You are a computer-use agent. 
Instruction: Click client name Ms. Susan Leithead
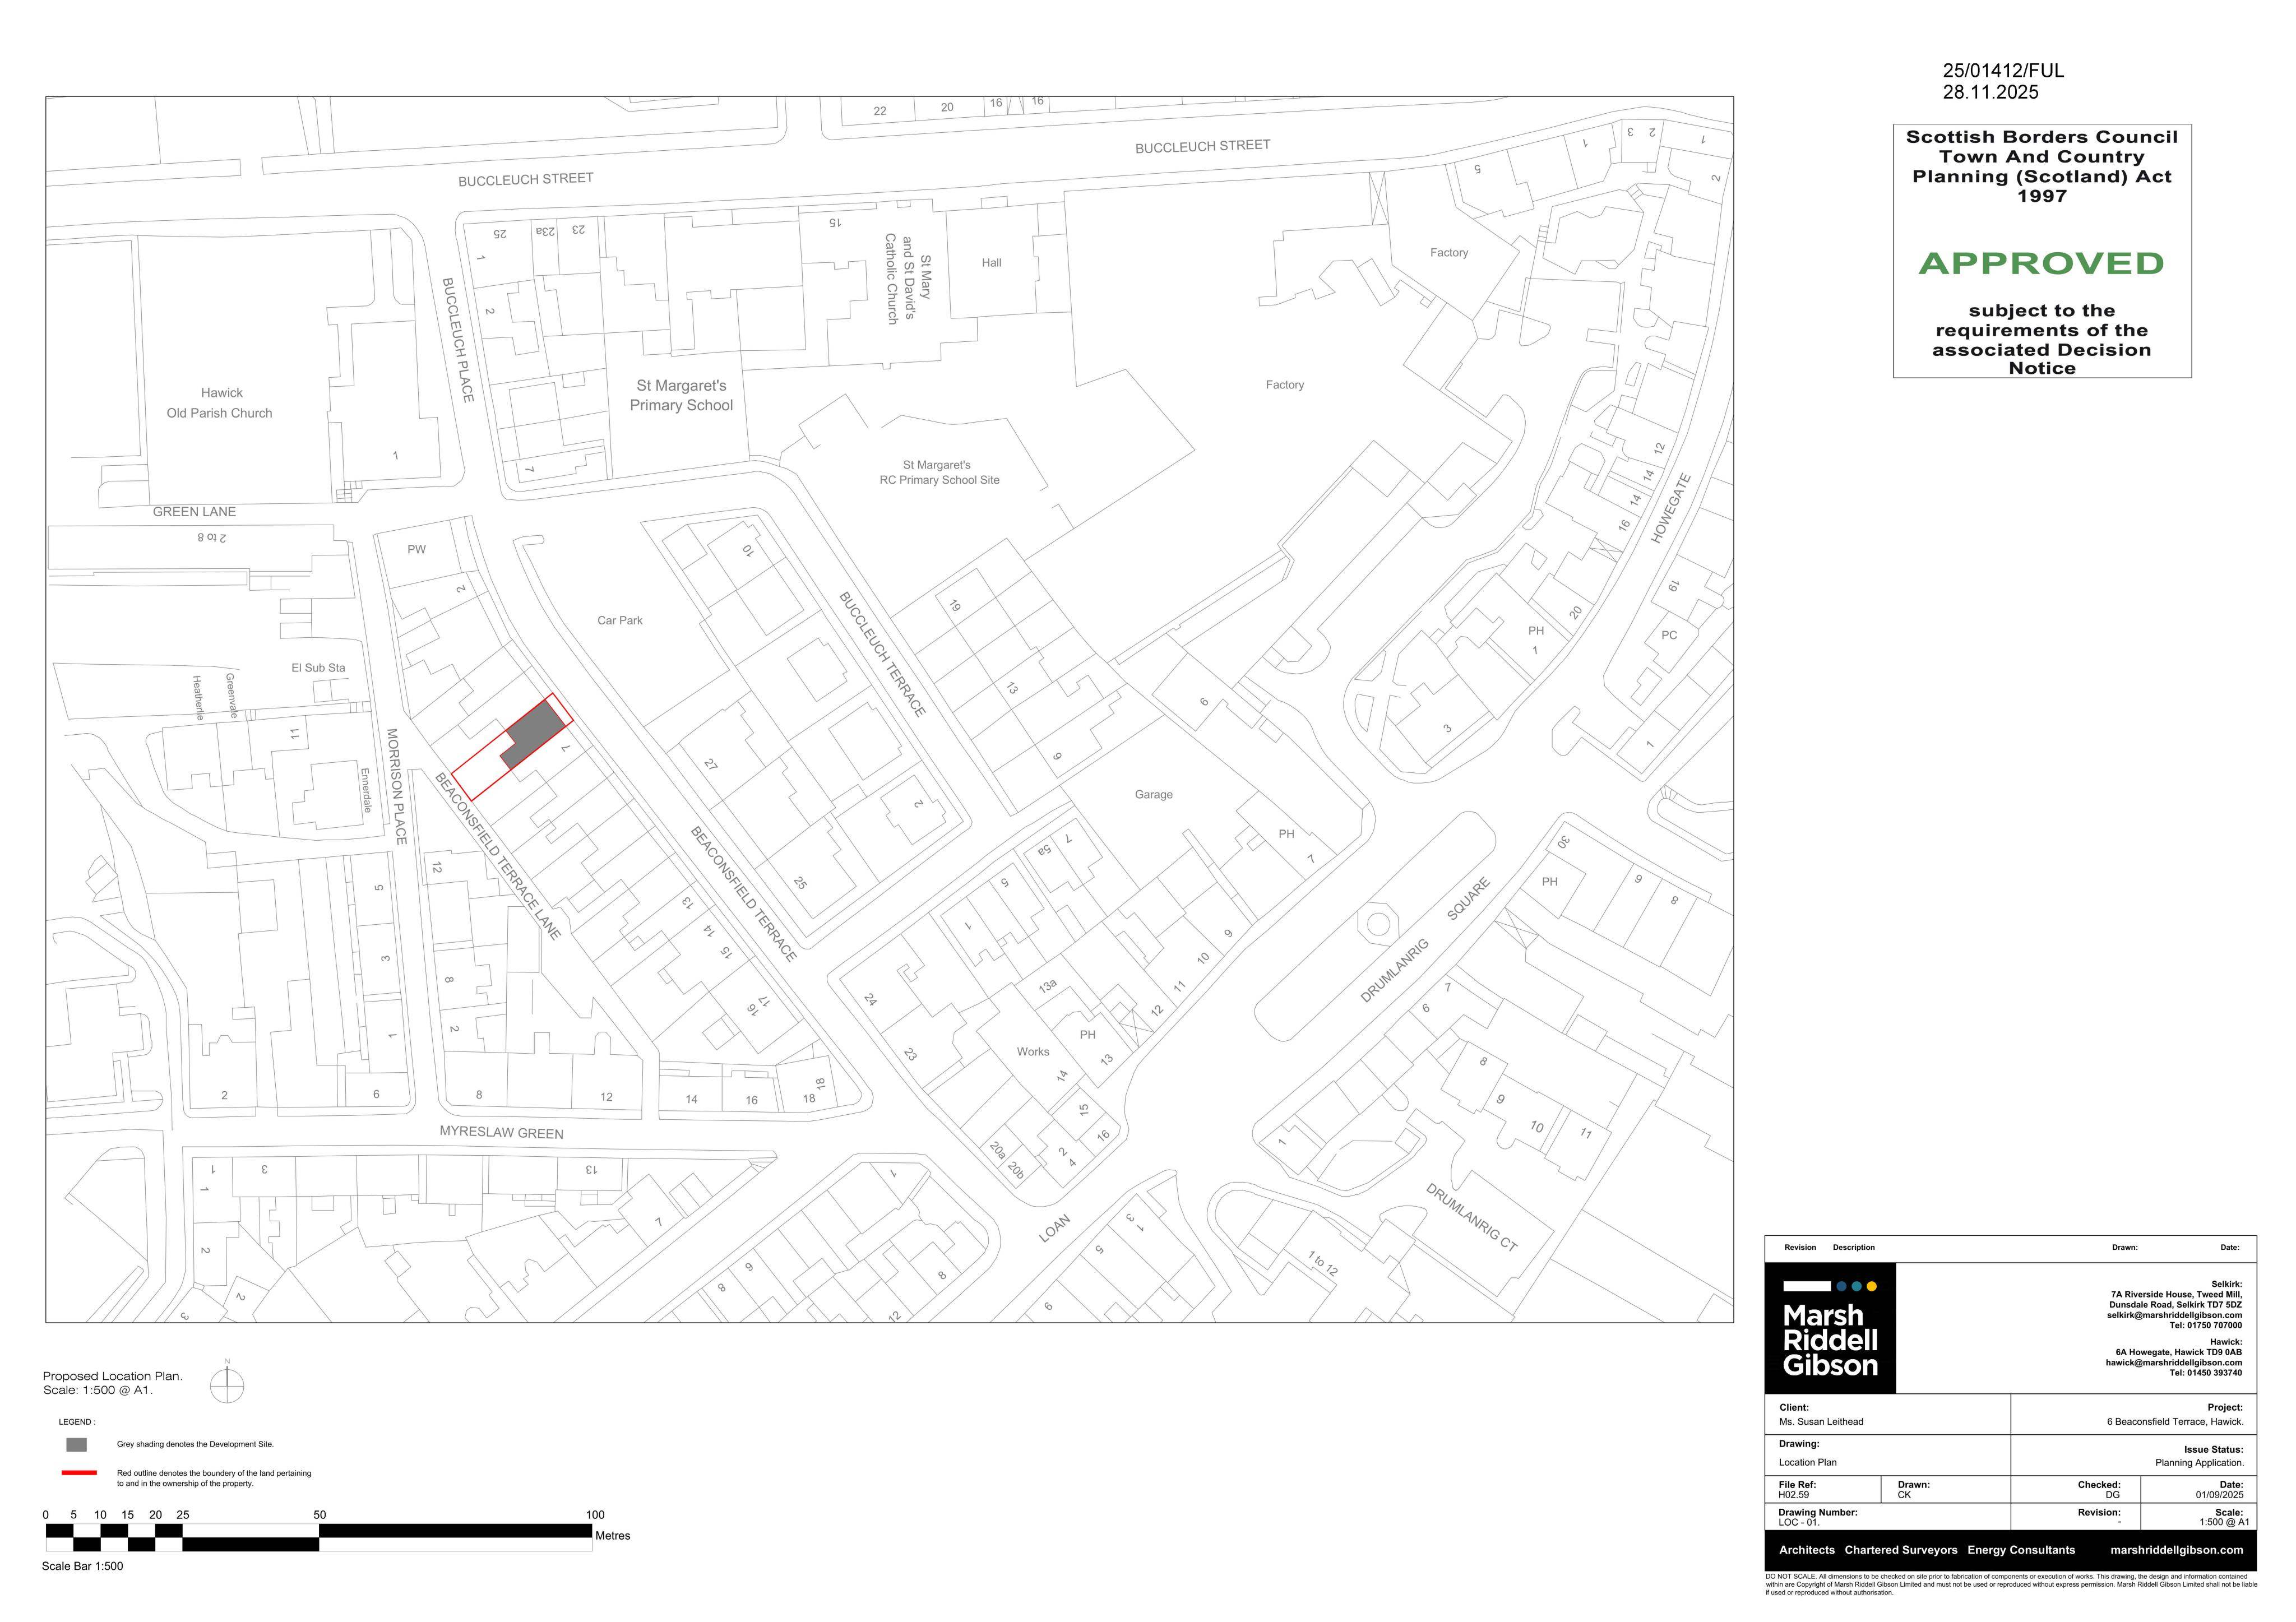tap(1821, 1421)
